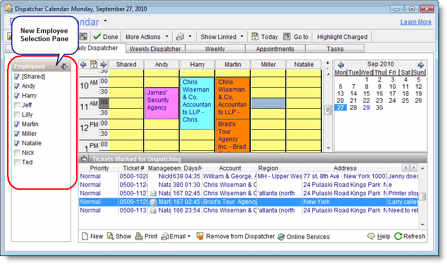Open the Appointments tab
The image size is (447, 264).
click(275, 49)
